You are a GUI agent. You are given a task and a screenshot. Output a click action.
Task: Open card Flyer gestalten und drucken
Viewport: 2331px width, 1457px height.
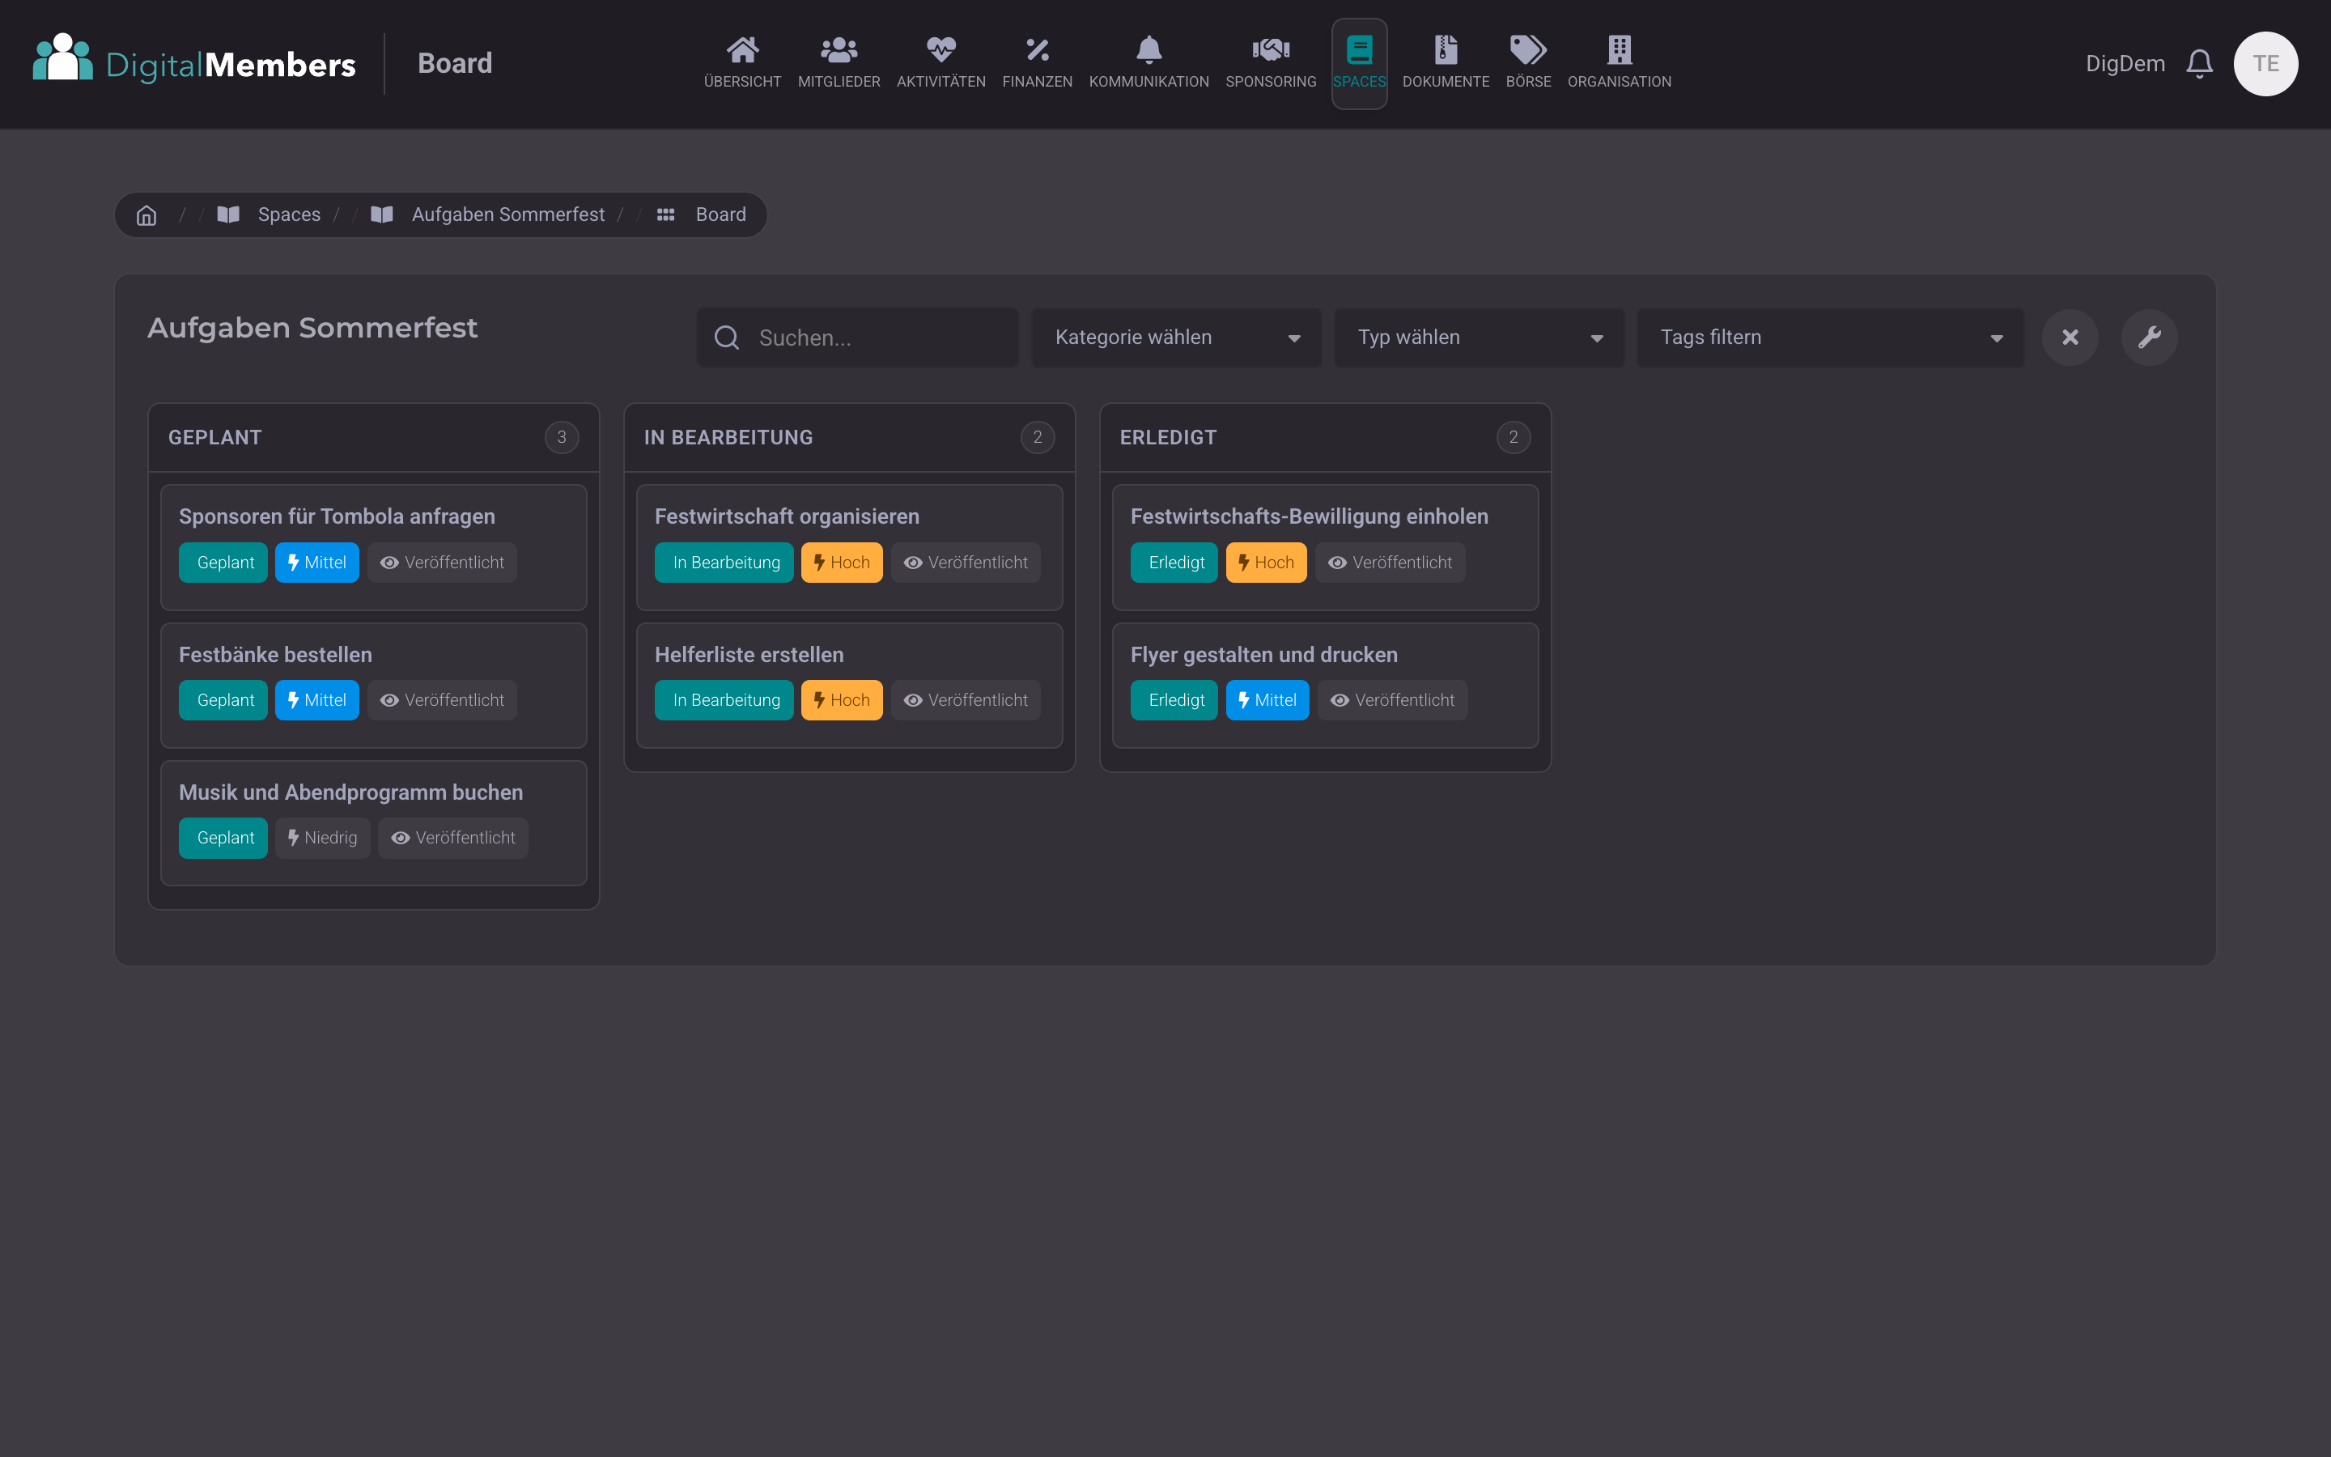coord(1326,685)
